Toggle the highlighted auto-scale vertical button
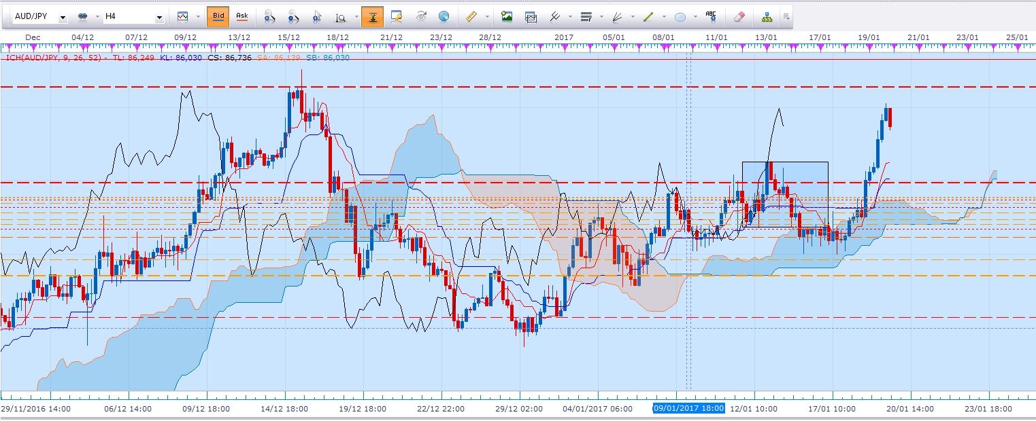 point(372,16)
